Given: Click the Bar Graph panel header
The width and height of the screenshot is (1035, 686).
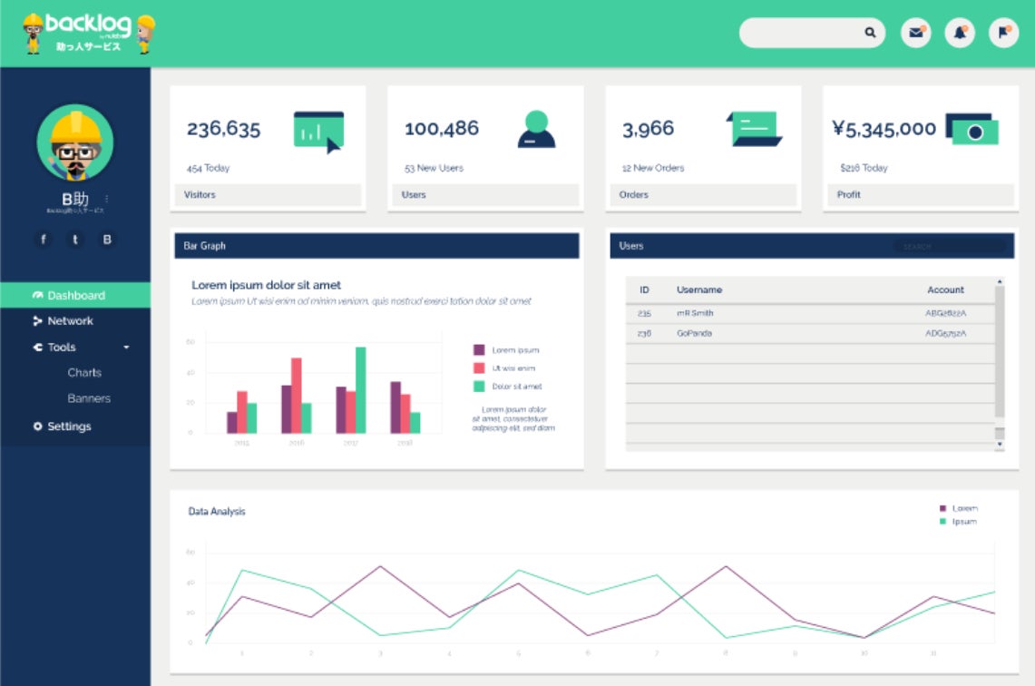Looking at the screenshot, I should tap(377, 246).
